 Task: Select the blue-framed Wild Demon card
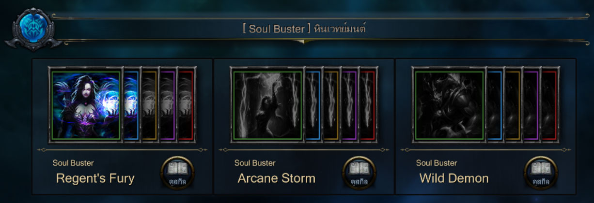pyautogui.click(x=495, y=106)
